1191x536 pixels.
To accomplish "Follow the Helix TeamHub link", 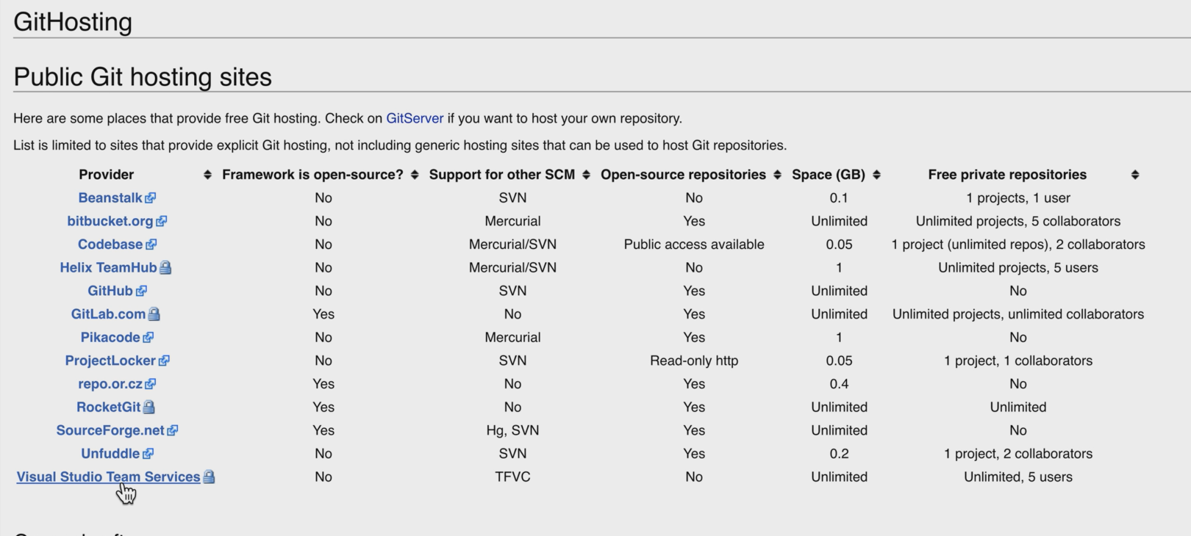I will coord(108,267).
